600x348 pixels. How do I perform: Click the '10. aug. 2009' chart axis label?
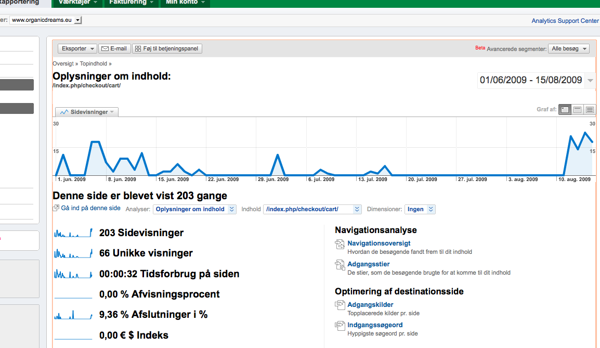coord(575,179)
